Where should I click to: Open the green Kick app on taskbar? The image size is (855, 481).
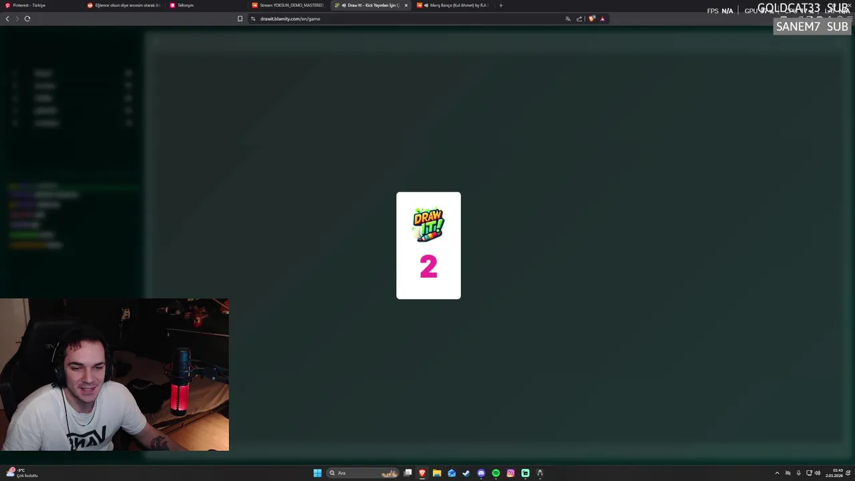525,473
